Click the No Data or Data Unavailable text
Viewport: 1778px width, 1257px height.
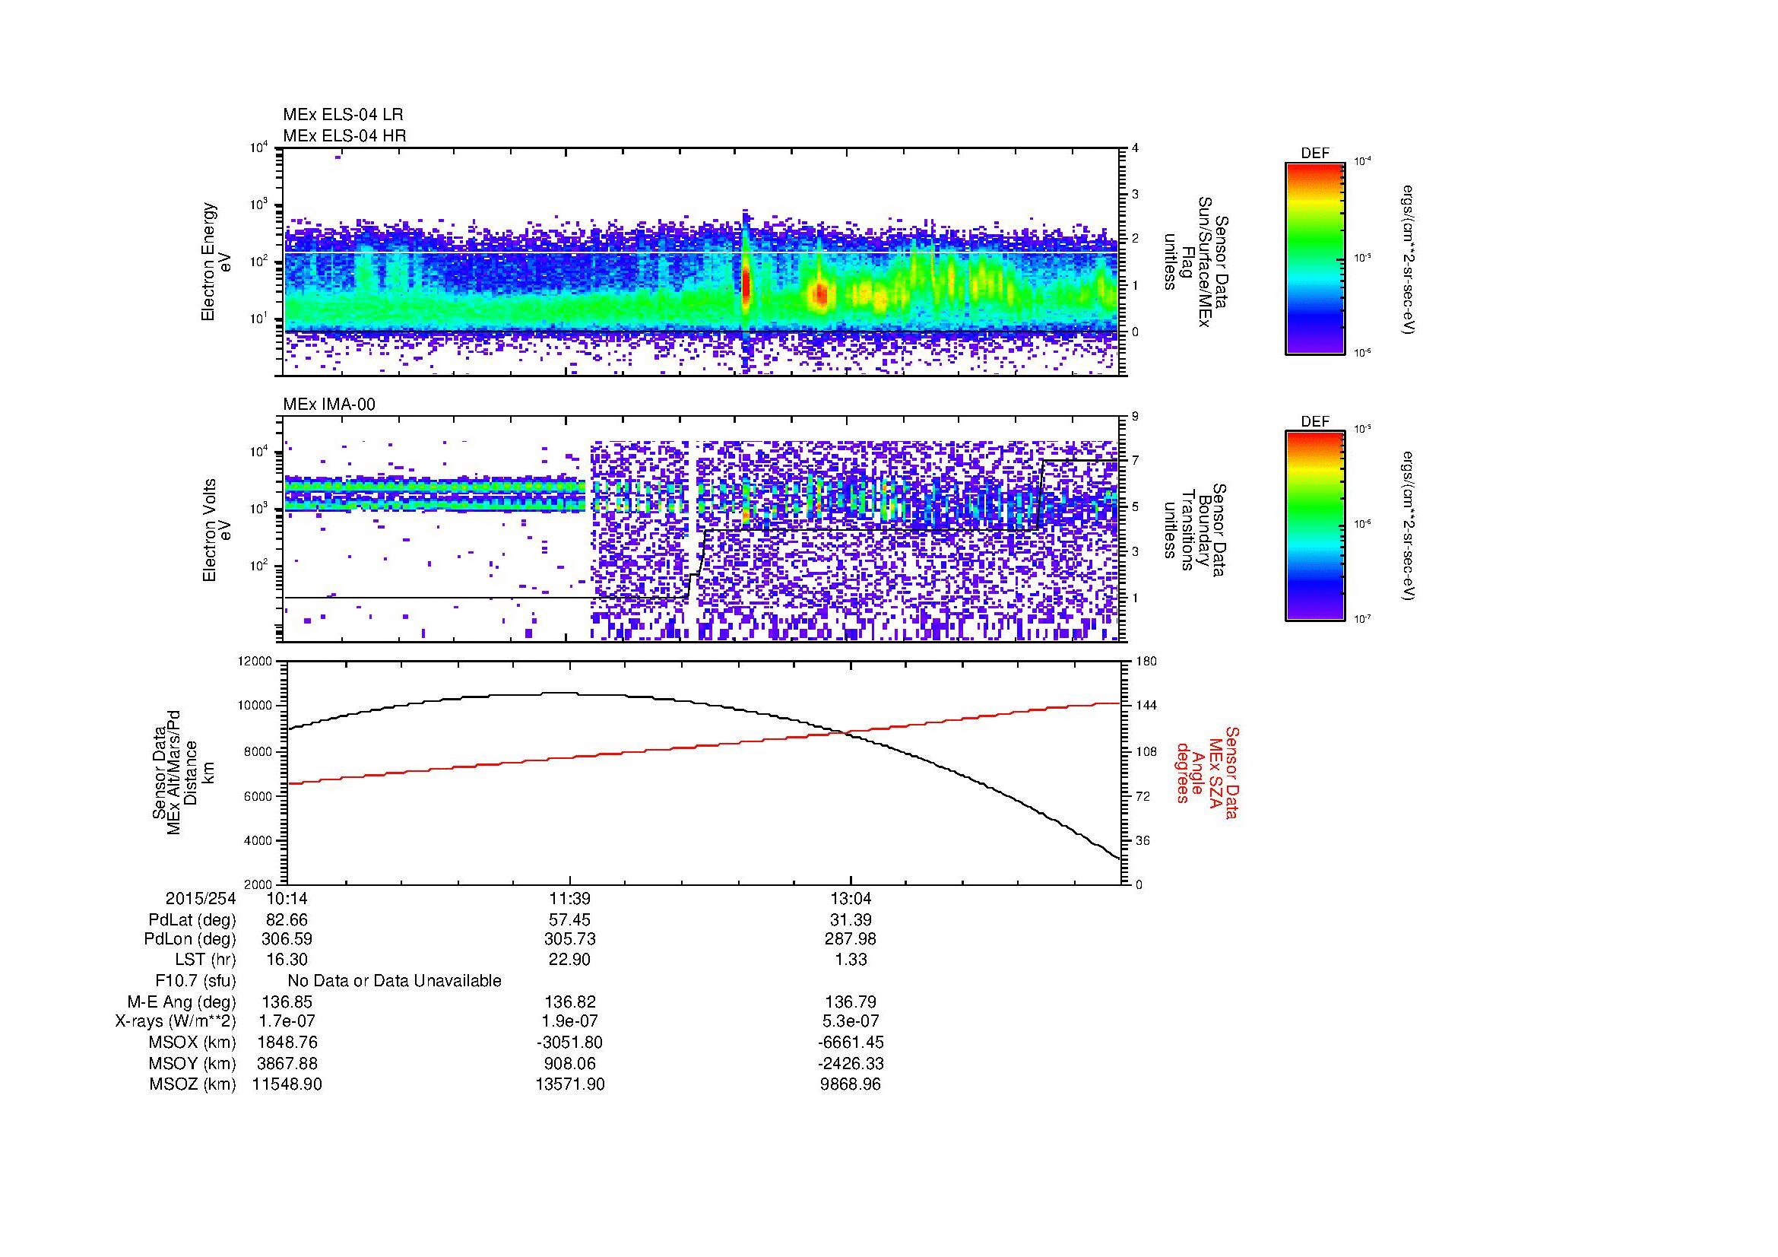395,981
